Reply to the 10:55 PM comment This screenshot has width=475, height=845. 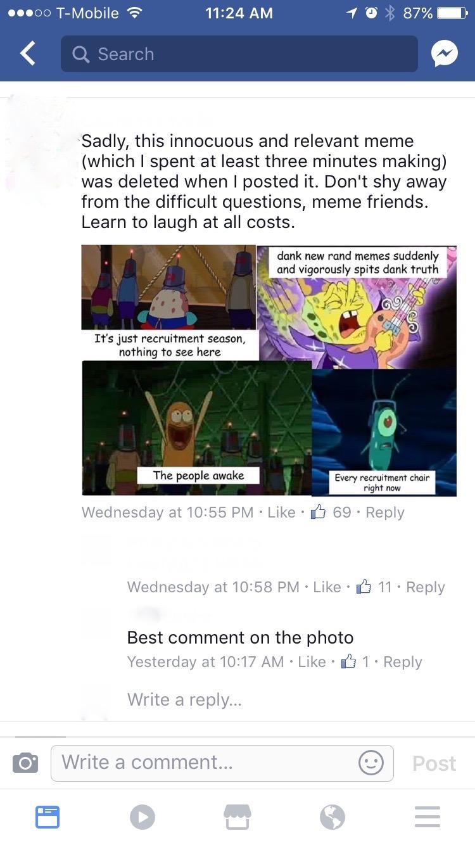[384, 512]
